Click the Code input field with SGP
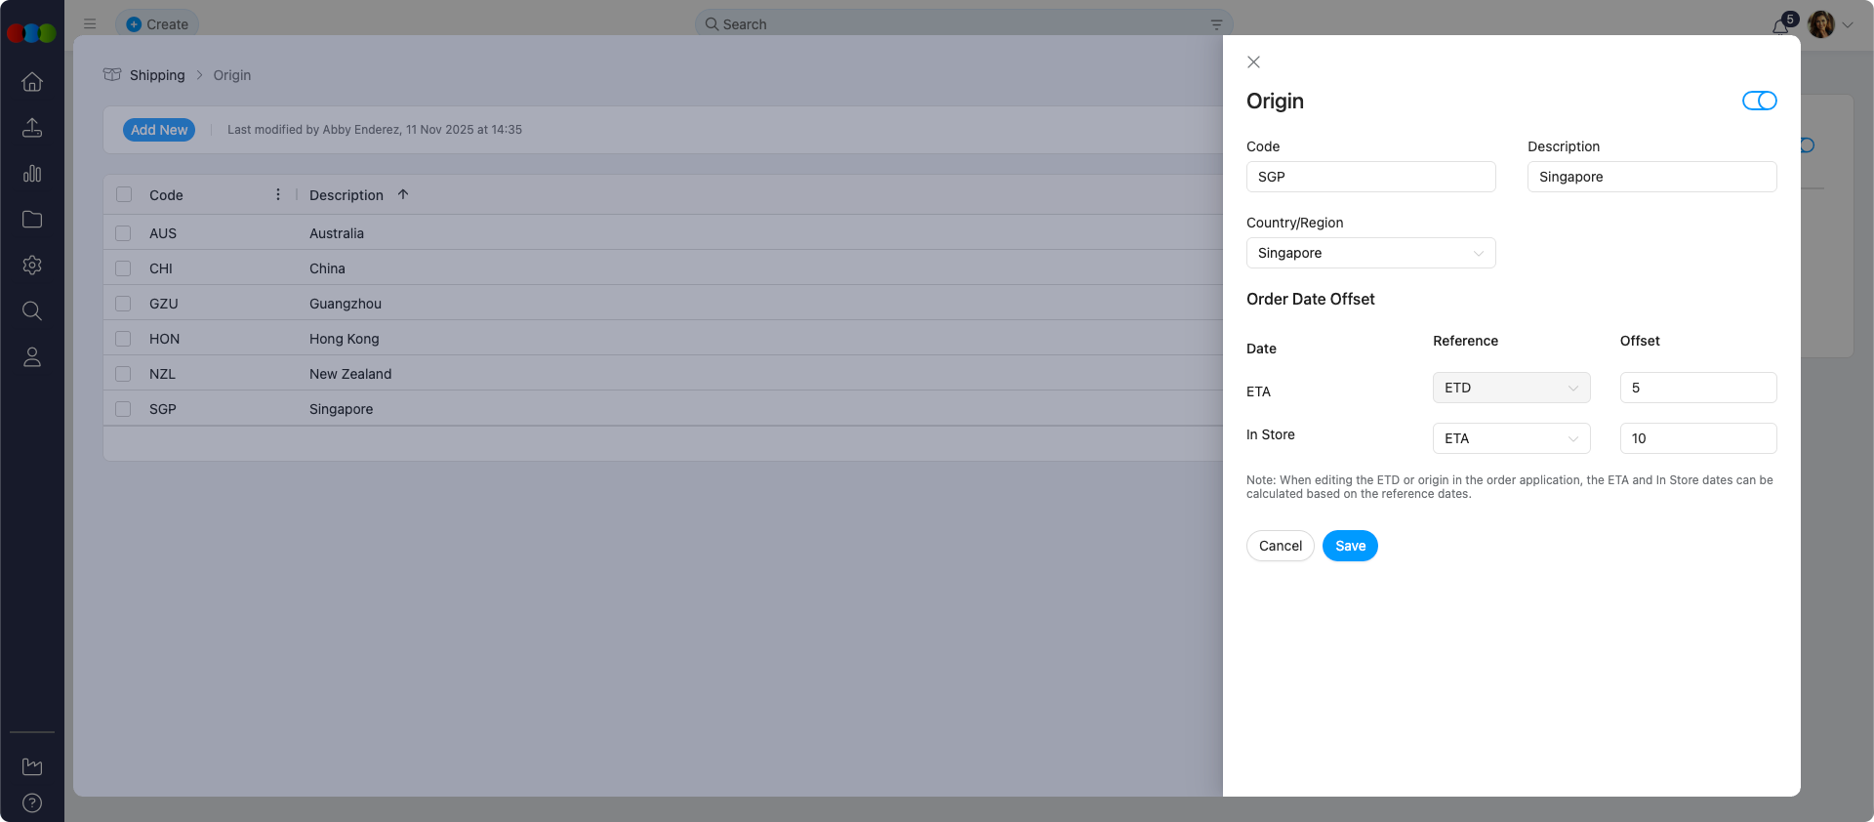The image size is (1874, 822). click(x=1370, y=177)
